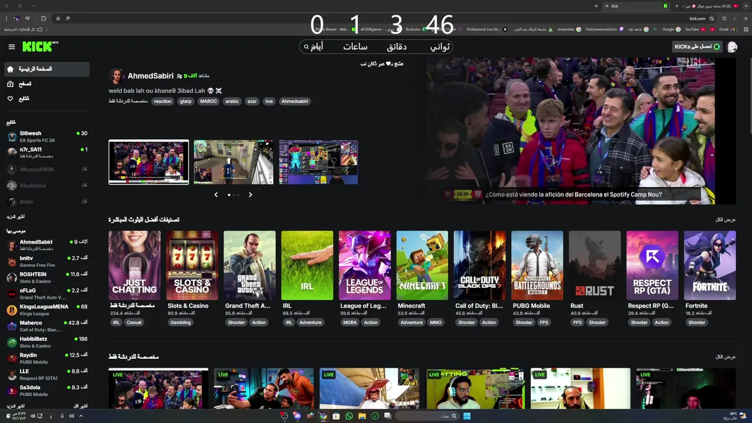The image size is (752, 423).
Task: Click Gambling tag under Slots & Casino
Action: [180, 322]
